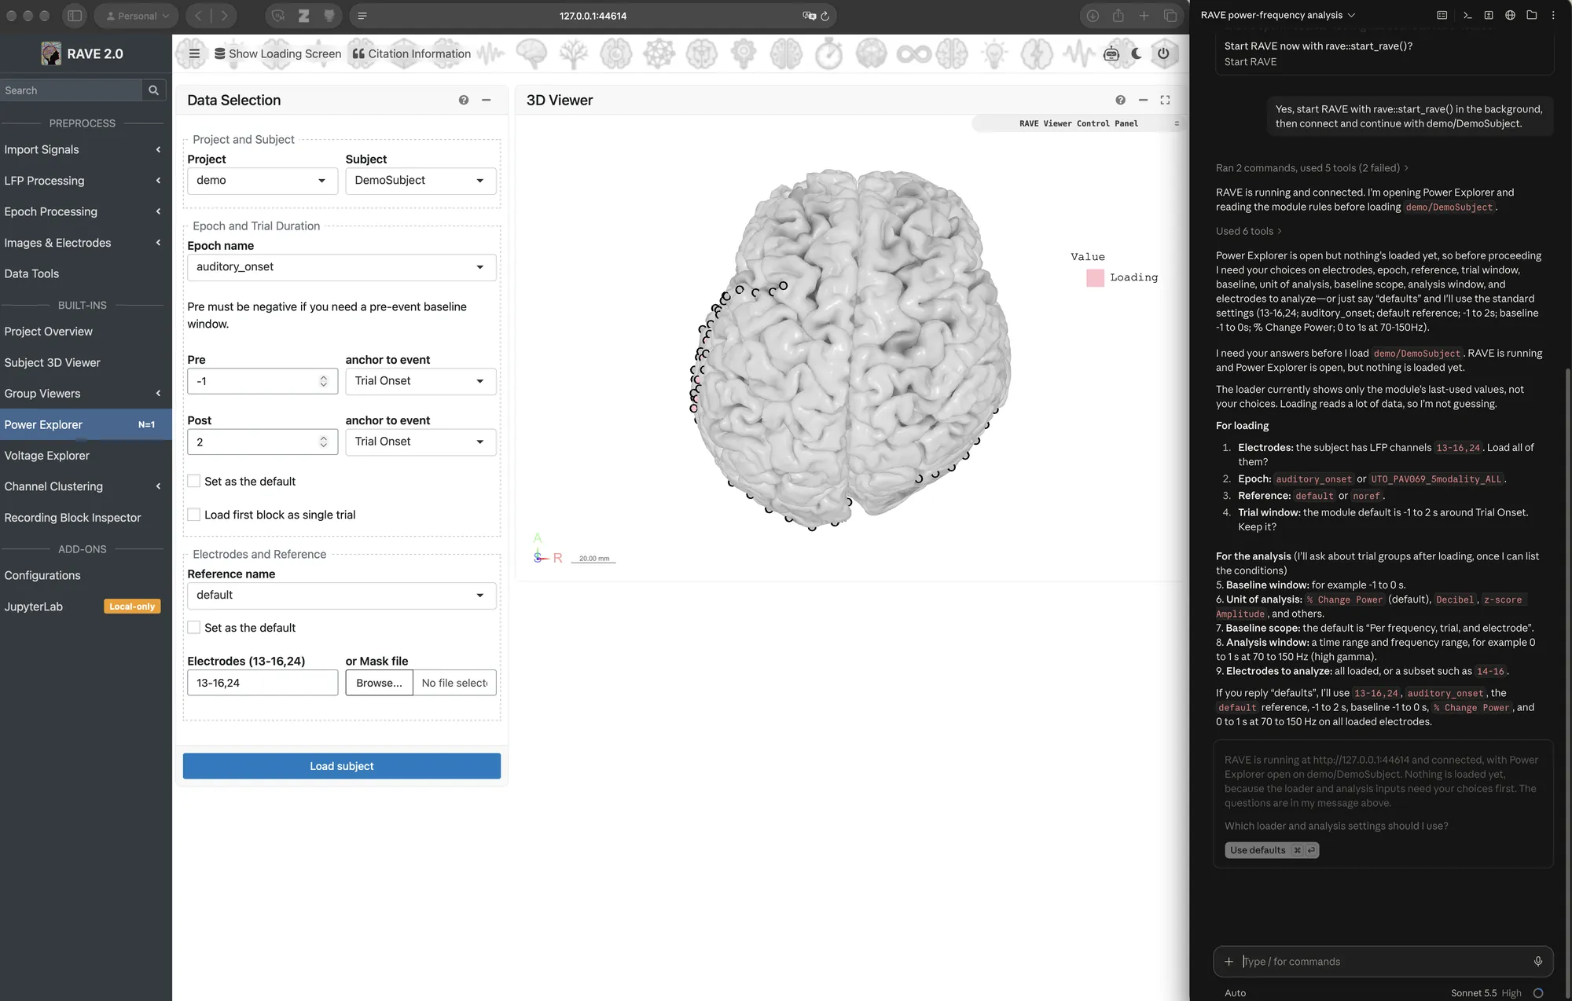
Task: Toggle the browser sidebar icon
Action: [x=75, y=16]
